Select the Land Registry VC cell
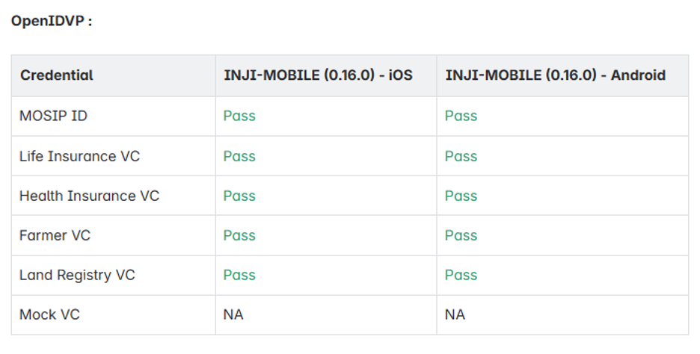 (x=77, y=275)
